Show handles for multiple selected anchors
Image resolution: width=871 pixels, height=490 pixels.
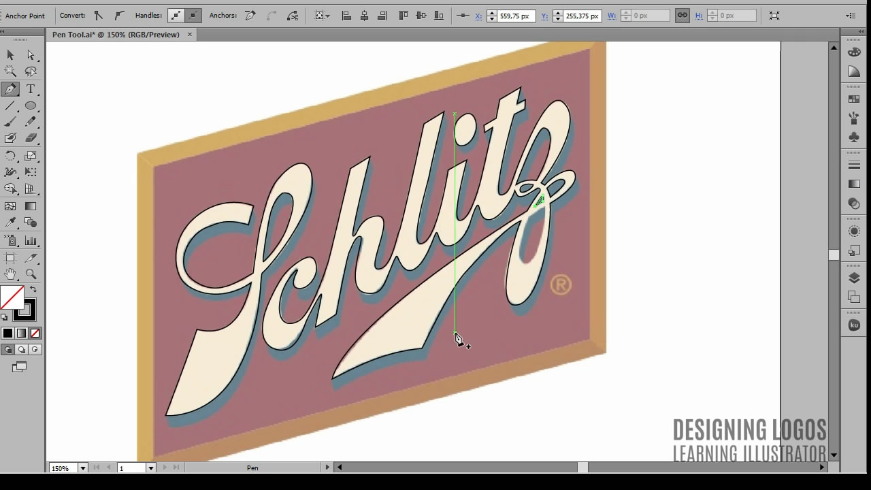[x=176, y=15]
